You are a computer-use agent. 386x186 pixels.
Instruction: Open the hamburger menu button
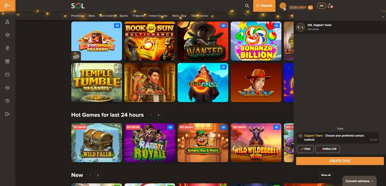point(7,6)
